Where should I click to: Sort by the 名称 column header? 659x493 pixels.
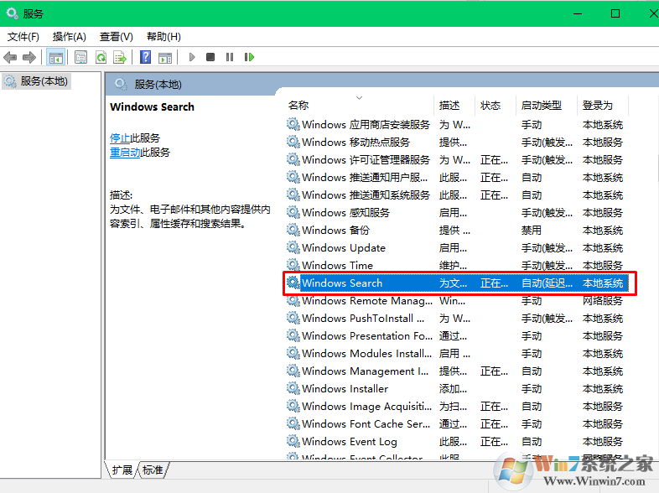click(x=298, y=105)
